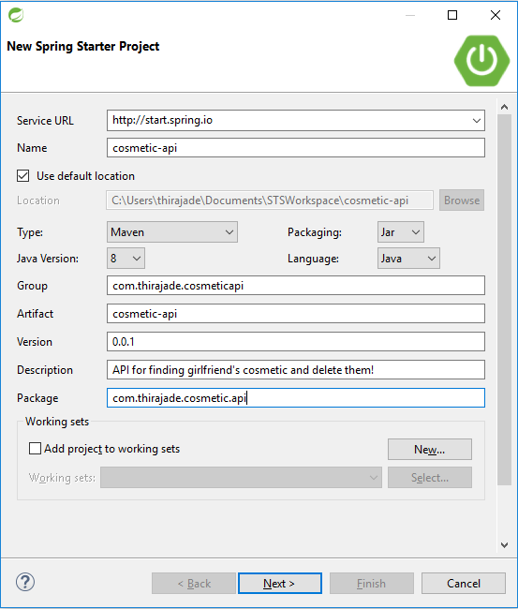This screenshot has height=609, width=518.
Task: Click into the Artifact field
Action: [x=296, y=314]
